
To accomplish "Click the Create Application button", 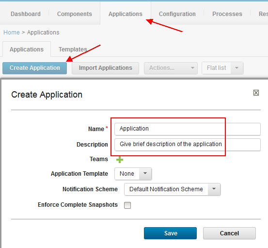I will click(x=35, y=68).
